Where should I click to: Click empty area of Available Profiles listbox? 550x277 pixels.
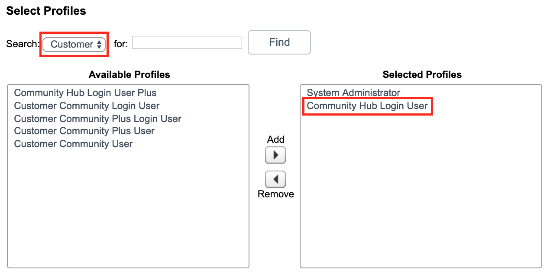click(128, 208)
